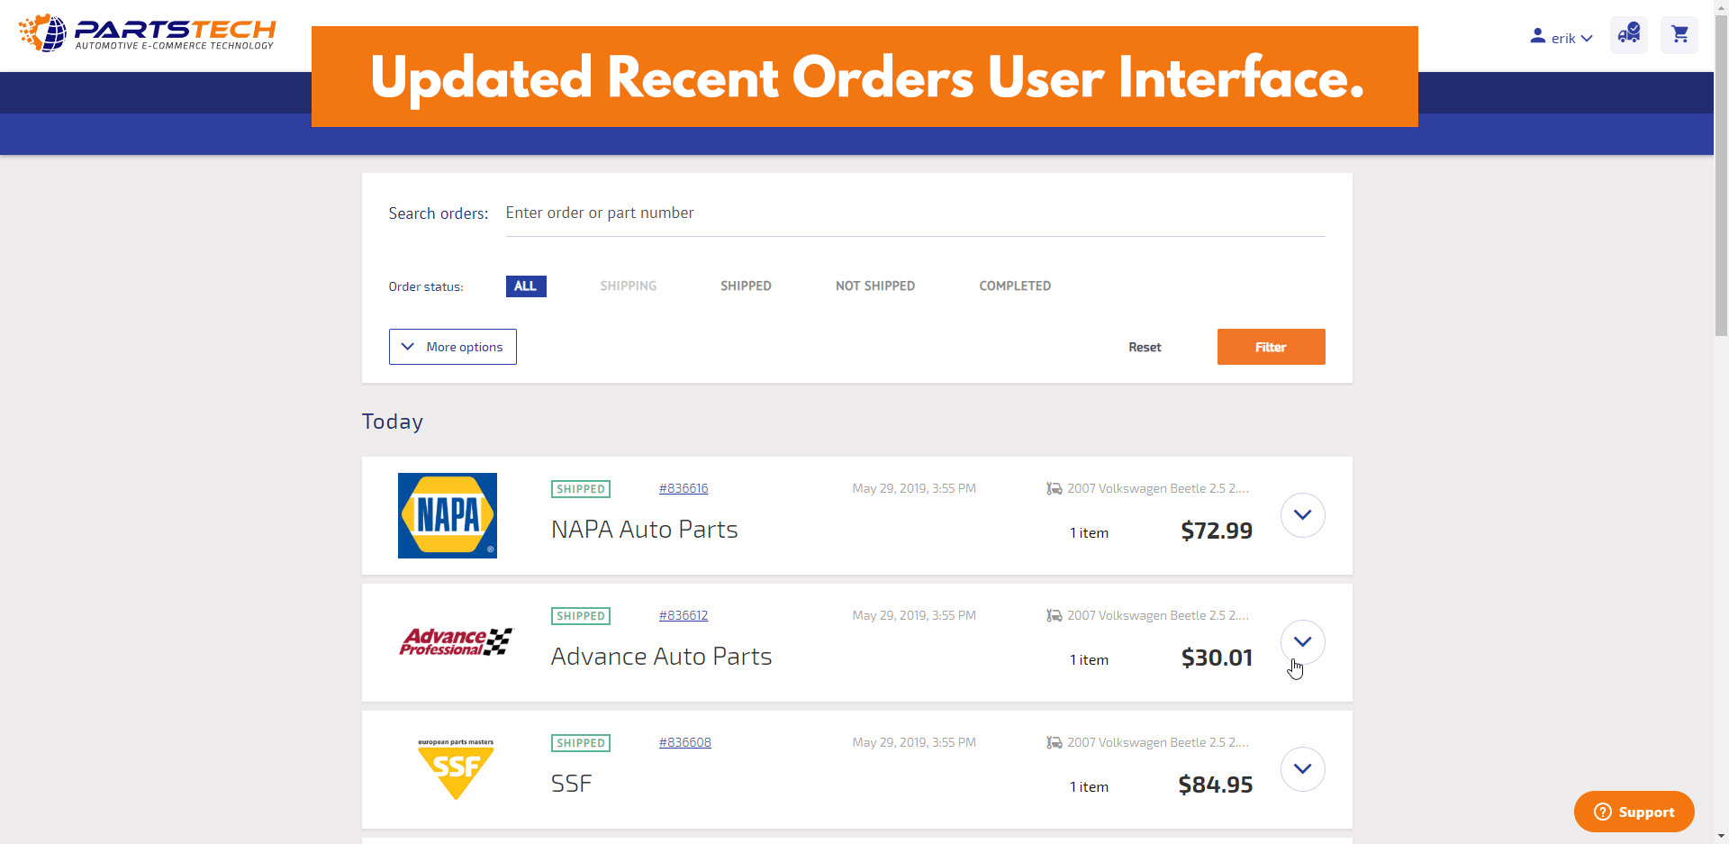1729x844 pixels.
Task: Focus the Search orders input field
Action: (x=915, y=213)
